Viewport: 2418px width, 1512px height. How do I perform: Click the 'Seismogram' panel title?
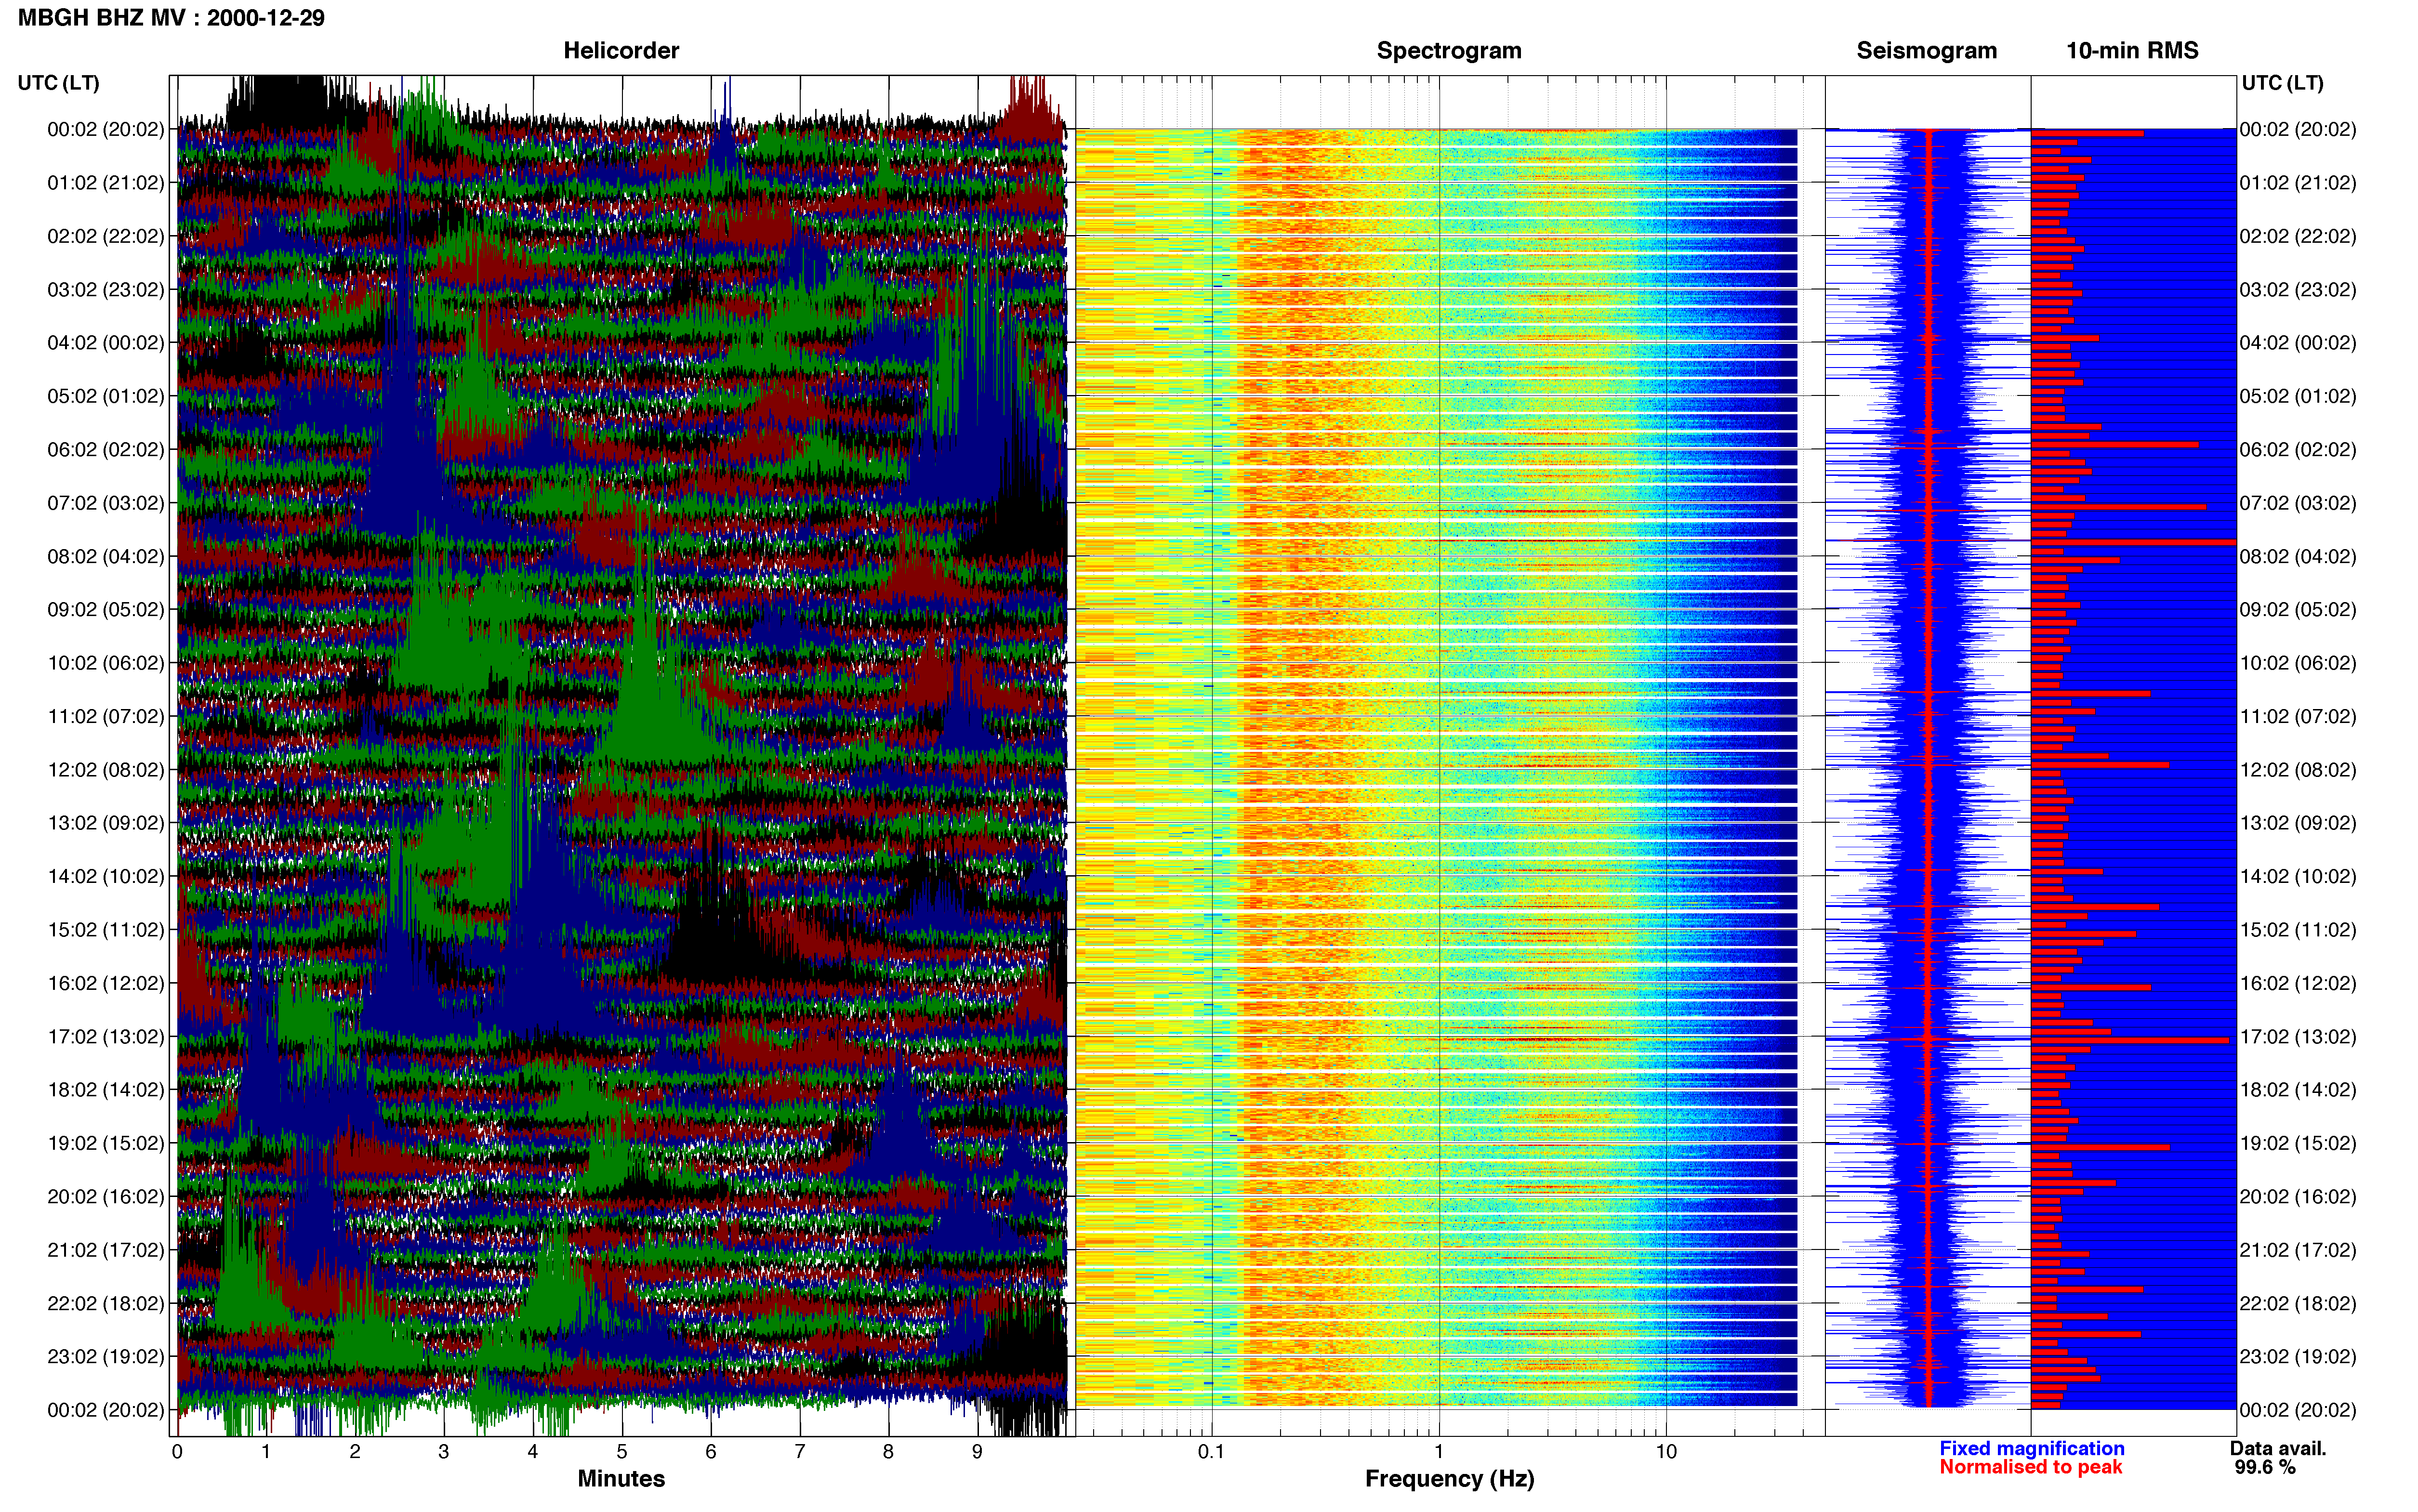click(x=1926, y=50)
